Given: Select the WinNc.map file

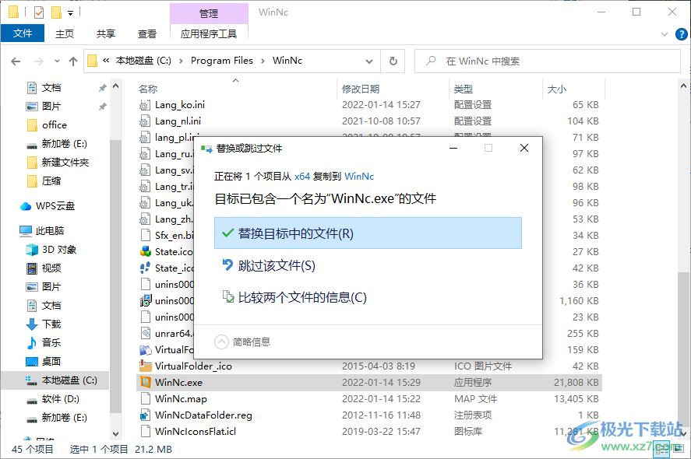Looking at the screenshot, I should (x=181, y=399).
